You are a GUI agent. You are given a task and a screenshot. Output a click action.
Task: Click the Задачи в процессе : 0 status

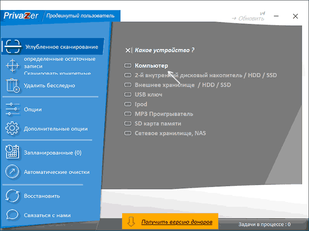coord(264,224)
